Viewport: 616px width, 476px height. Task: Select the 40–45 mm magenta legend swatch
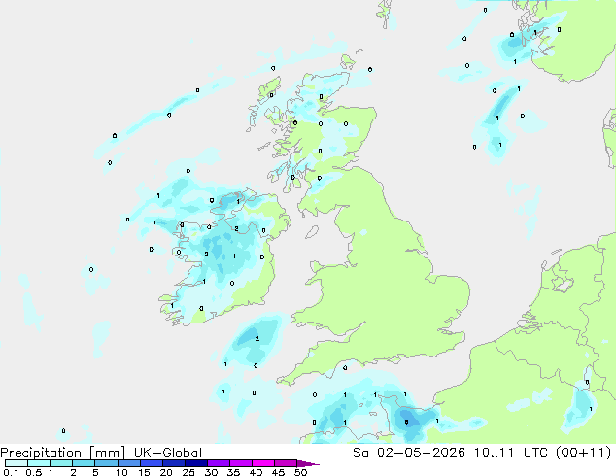point(263,463)
